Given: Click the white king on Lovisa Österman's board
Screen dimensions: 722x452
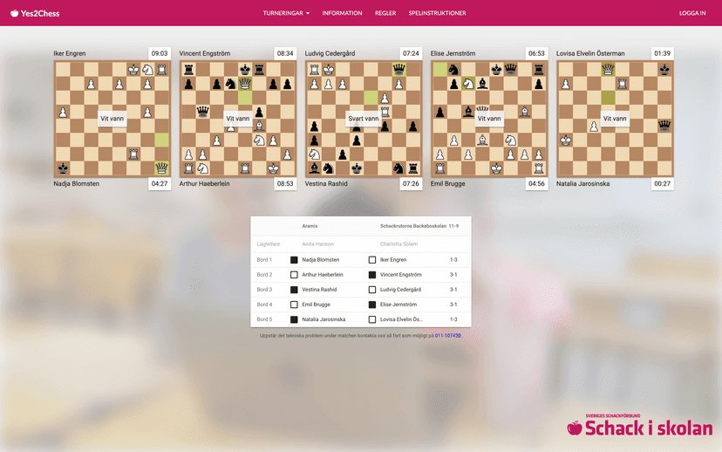Looking at the screenshot, I should pos(566,140).
